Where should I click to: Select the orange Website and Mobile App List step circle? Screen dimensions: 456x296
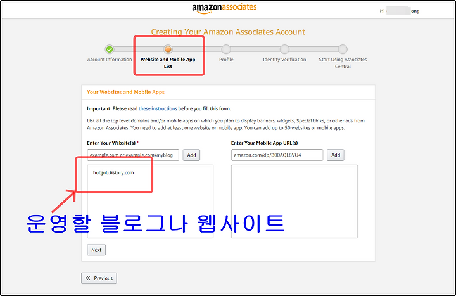point(168,49)
